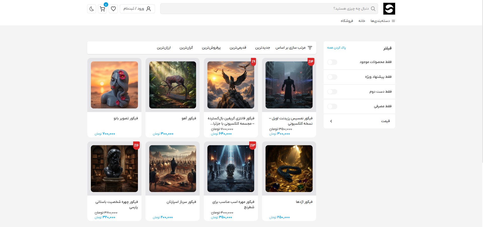Open the wishlist heart icon

(x=113, y=9)
